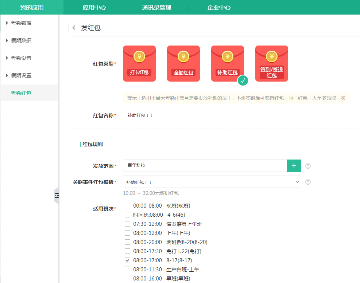The width and height of the screenshot is (360, 283).
Task: Check the 08:00-17:30 免打卡22 shift
Action: coord(127,251)
